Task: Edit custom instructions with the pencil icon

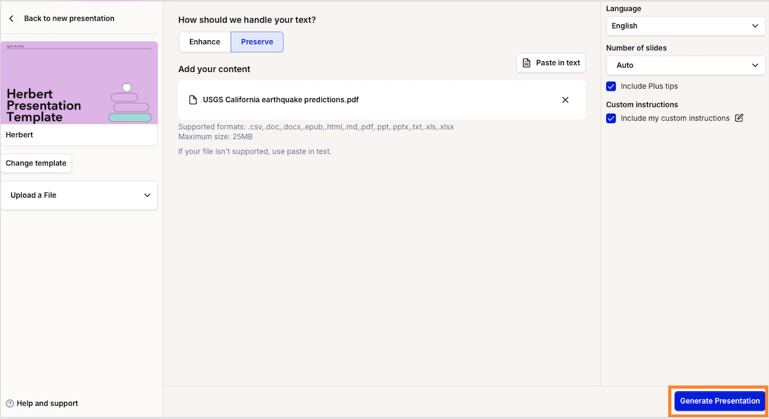Action: (x=739, y=118)
